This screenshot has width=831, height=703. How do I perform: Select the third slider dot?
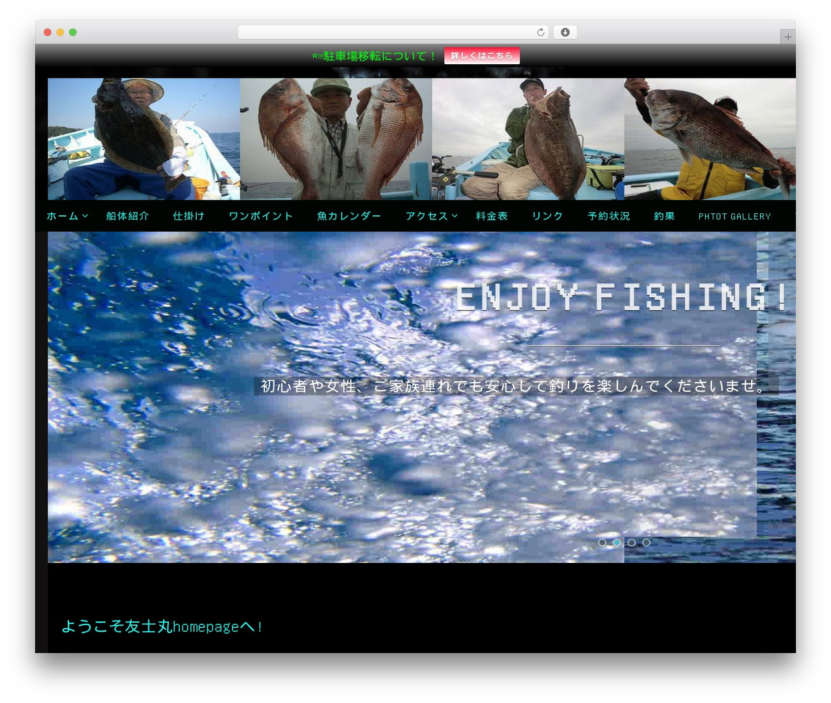(632, 542)
